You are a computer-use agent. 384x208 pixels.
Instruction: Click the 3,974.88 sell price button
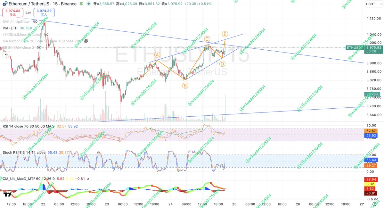click(13, 12)
